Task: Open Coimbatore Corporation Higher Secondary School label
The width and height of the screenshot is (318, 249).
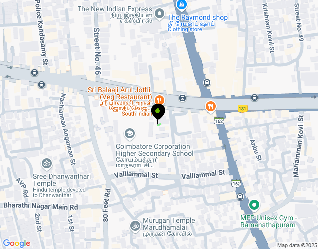Action: coord(155,150)
